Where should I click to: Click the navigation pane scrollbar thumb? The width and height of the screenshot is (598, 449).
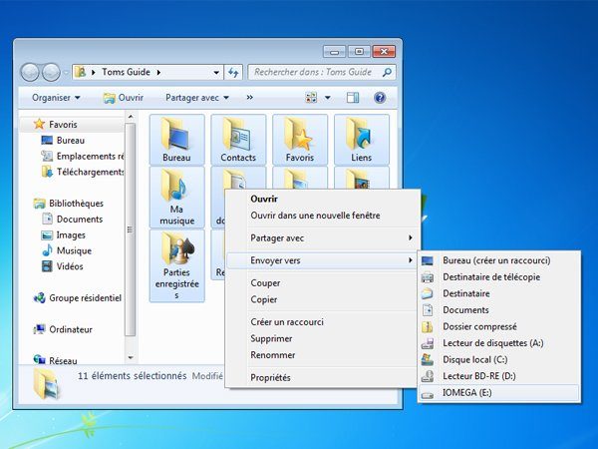coord(131,229)
